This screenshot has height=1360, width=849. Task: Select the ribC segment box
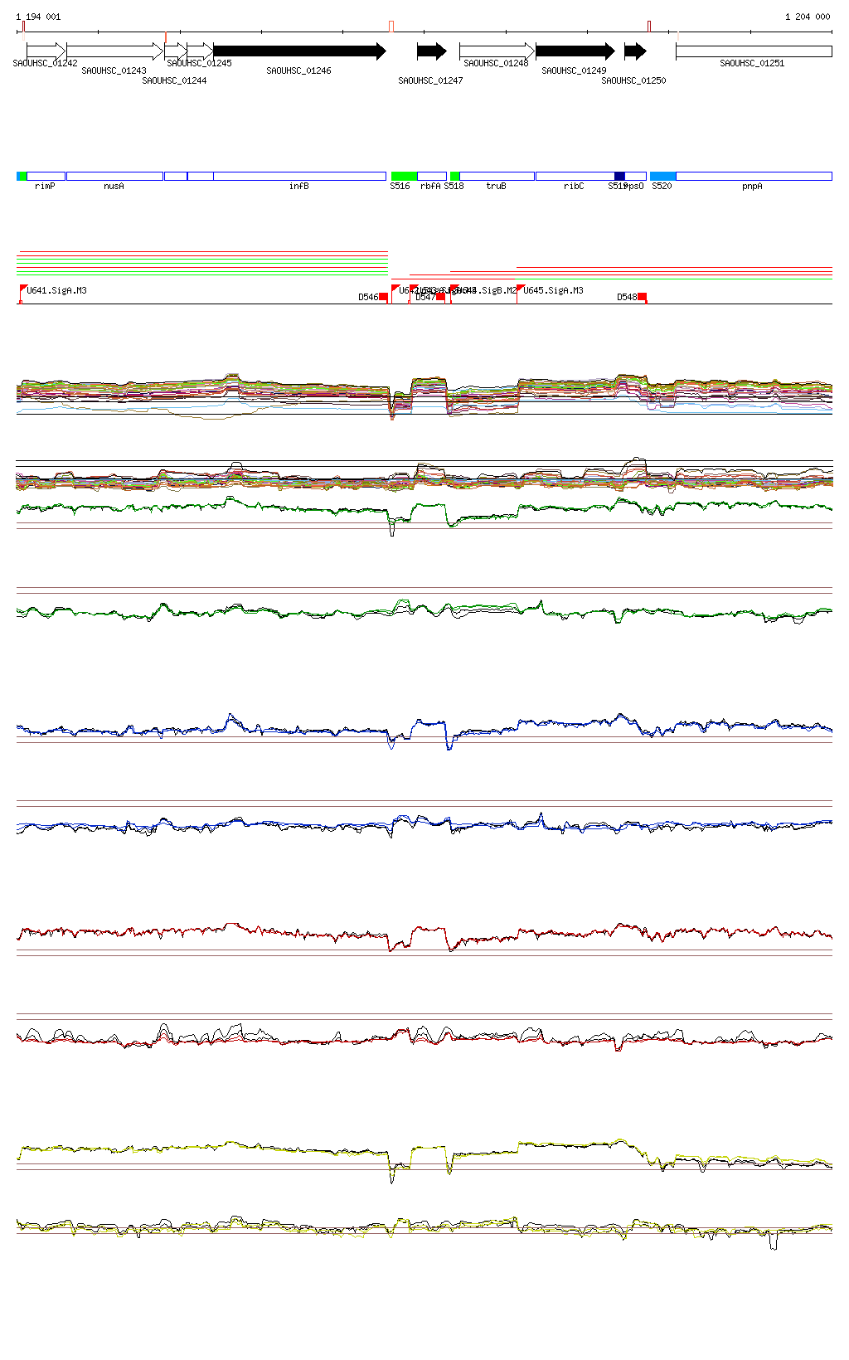coord(575,176)
